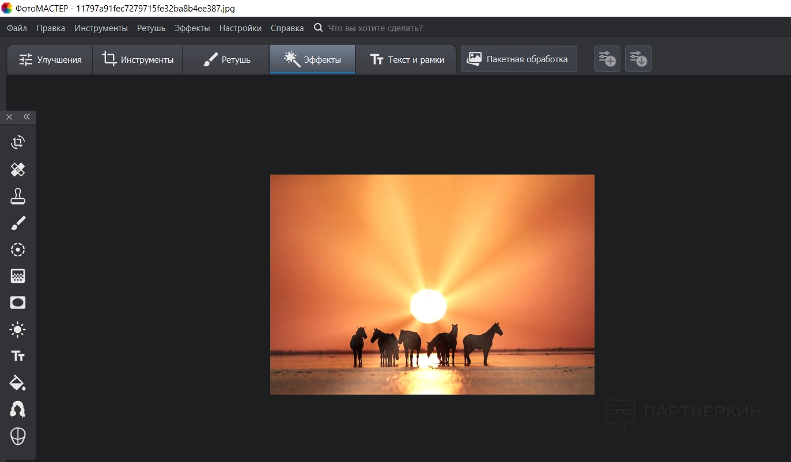The height and width of the screenshot is (462, 791).
Task: Switch to the Текст и рамки tab
Action: pyautogui.click(x=407, y=60)
